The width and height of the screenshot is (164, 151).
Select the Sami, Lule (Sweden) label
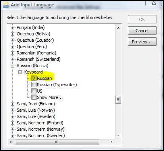[x=36, y=116]
